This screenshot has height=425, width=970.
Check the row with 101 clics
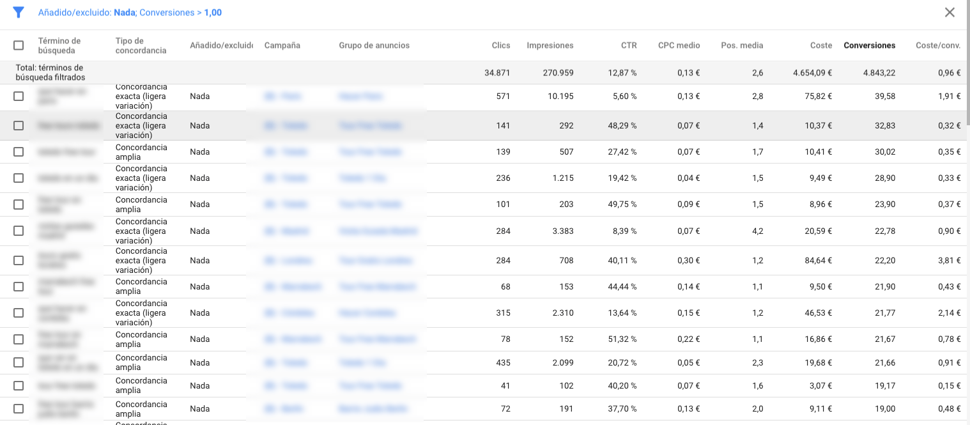pyautogui.click(x=19, y=205)
